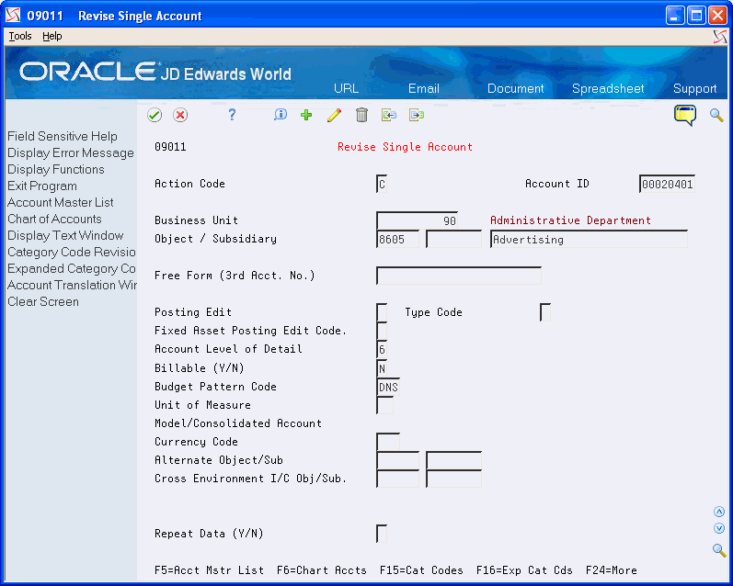The height and width of the screenshot is (586, 733).
Task: Click the Billable Y/N field
Action: point(382,368)
